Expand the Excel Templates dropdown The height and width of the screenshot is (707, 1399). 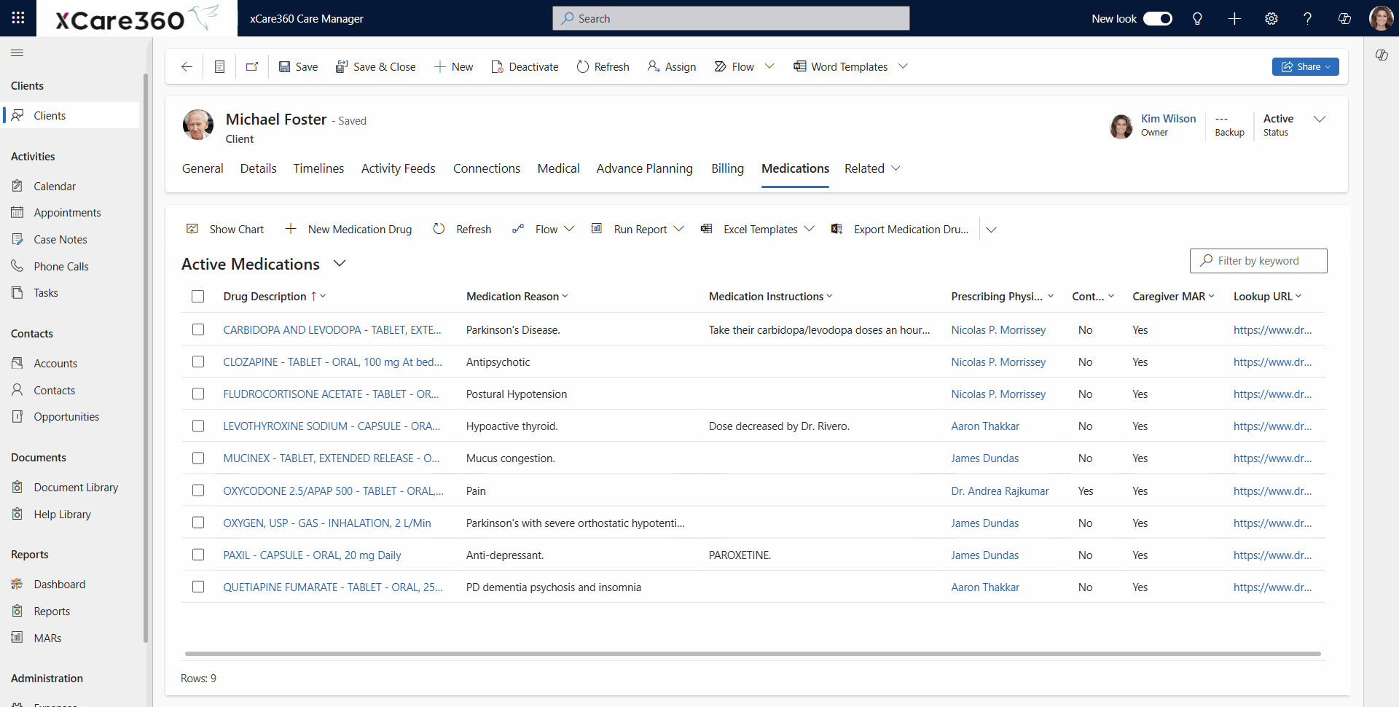point(810,229)
